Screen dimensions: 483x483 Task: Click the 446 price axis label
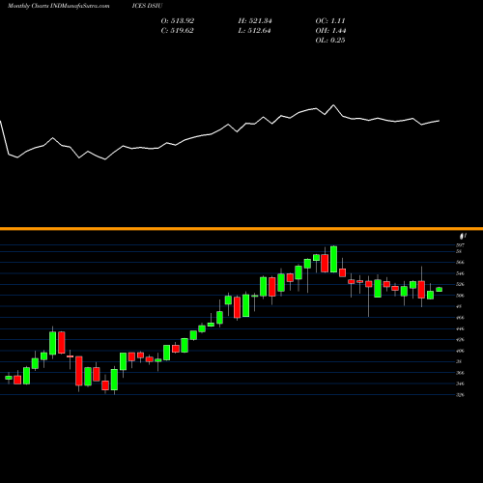[x=461, y=328]
